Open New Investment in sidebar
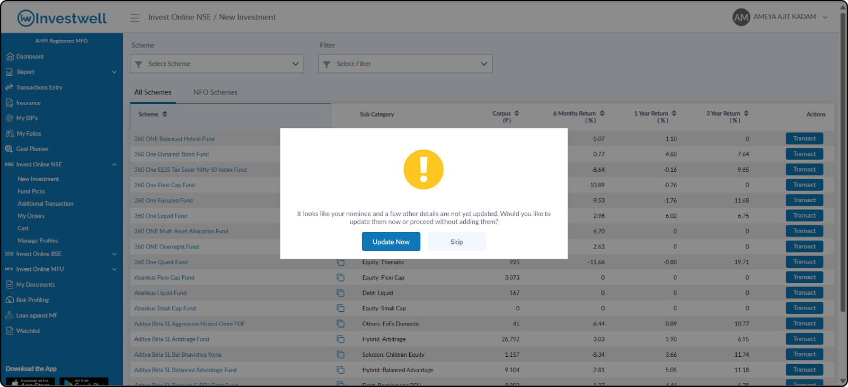Image resolution: width=848 pixels, height=387 pixels. [x=38, y=179]
